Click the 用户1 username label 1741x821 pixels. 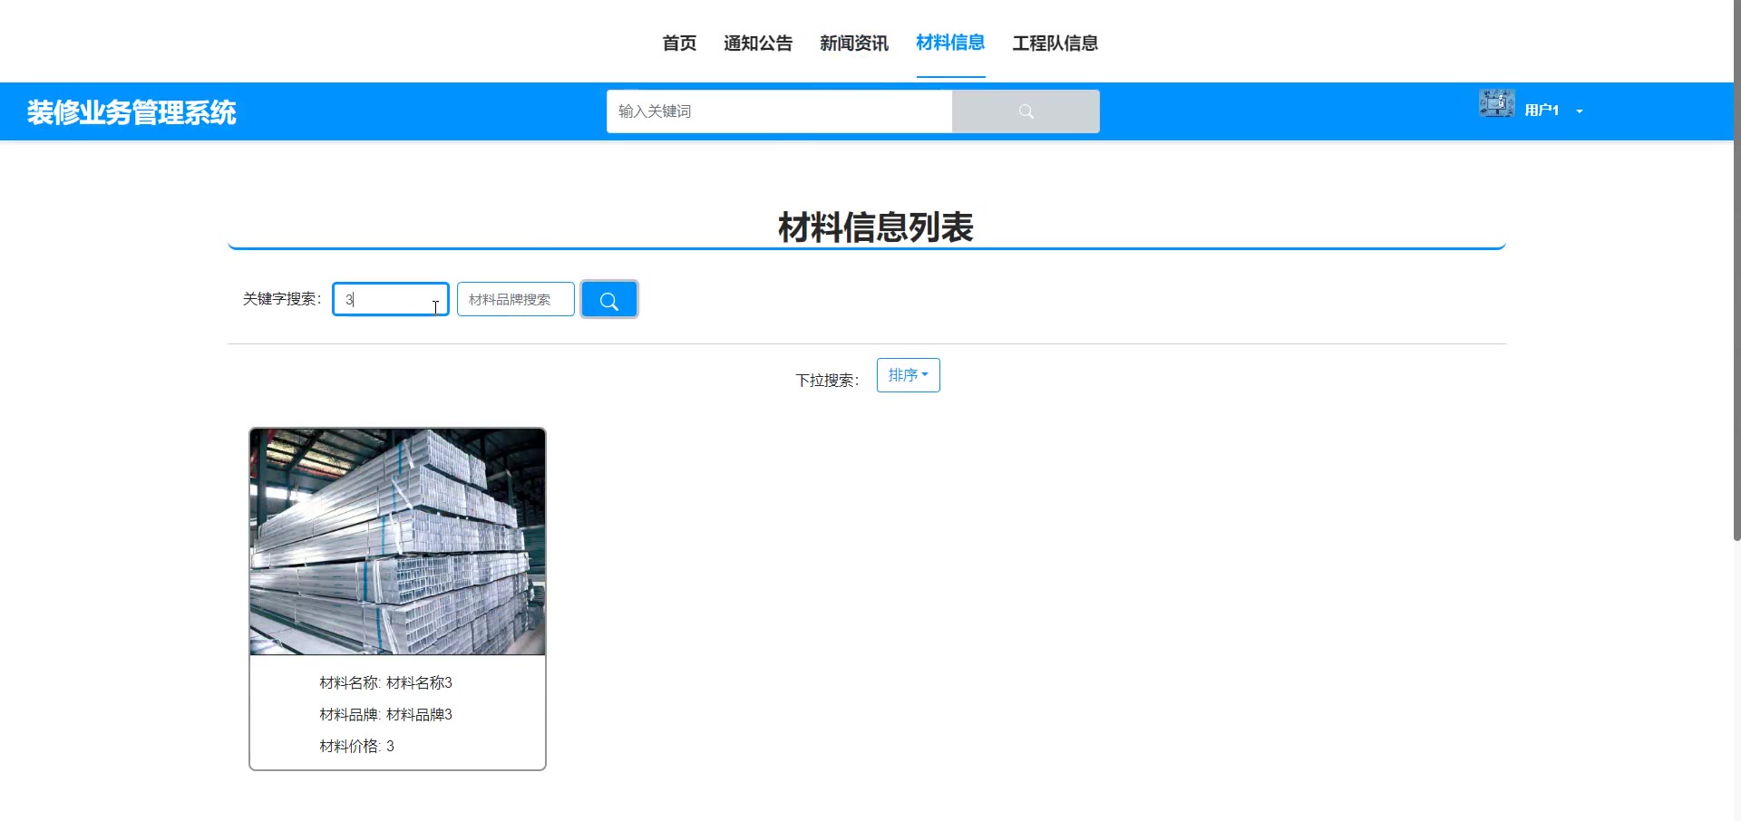tap(1542, 111)
